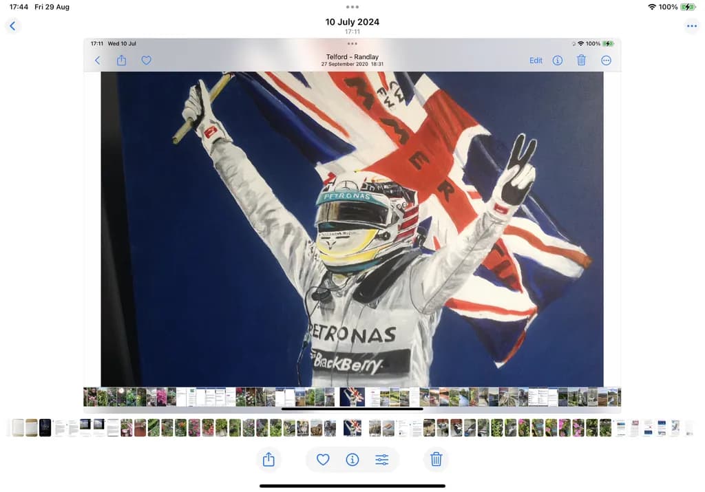705x492 pixels.
Task: Click the heart icon inside the embedded screenshot
Action: pos(146,60)
